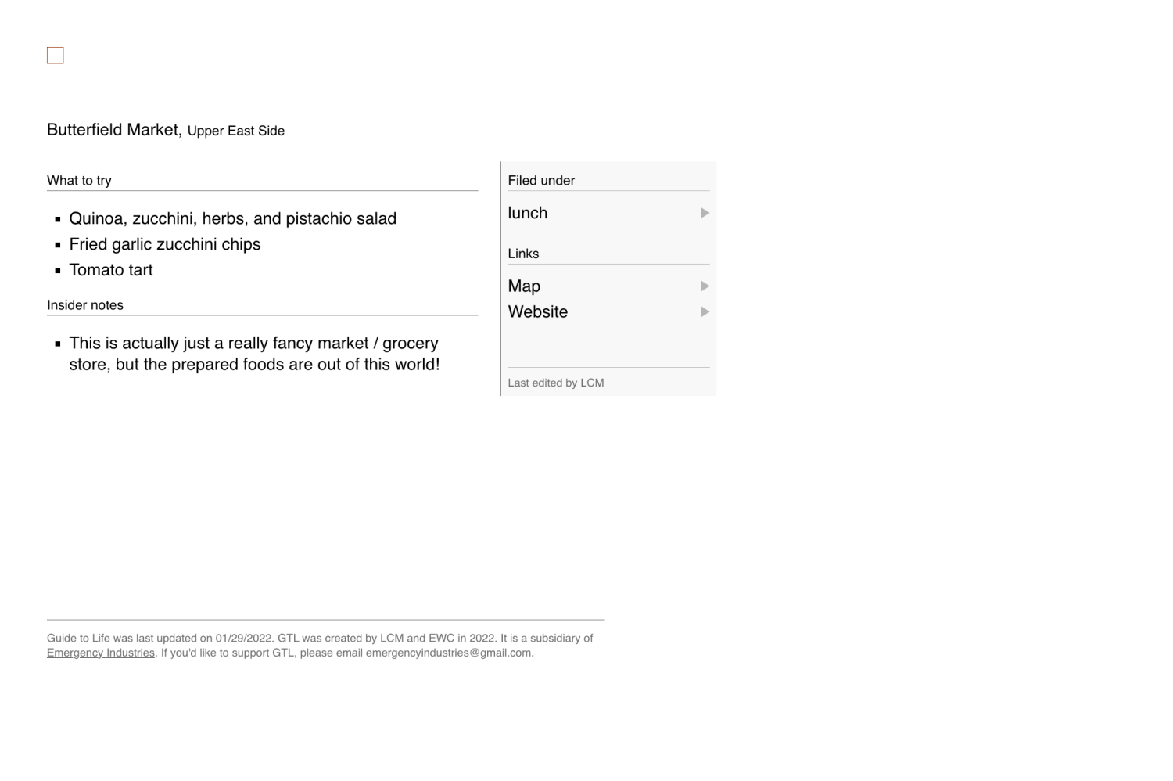1173x781 pixels.
Task: Click the Last edited by LCM text
Action: tap(556, 383)
